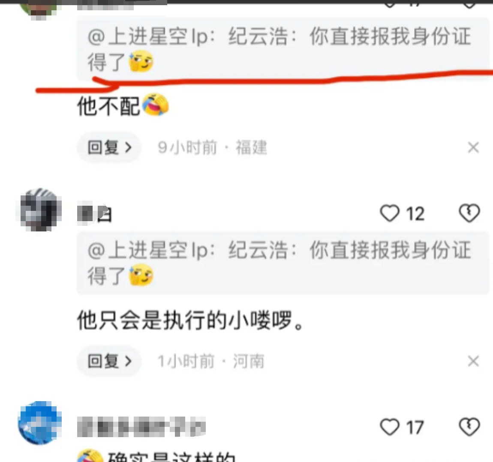Screen dimensions: 493x462
Task: Open username ending in 白
Action: 94,214
